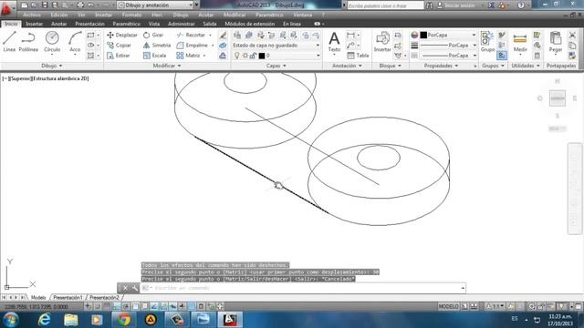The height and width of the screenshot is (328, 584).
Task: Insert a Tabla from Anotación panel
Action: coord(358,56)
